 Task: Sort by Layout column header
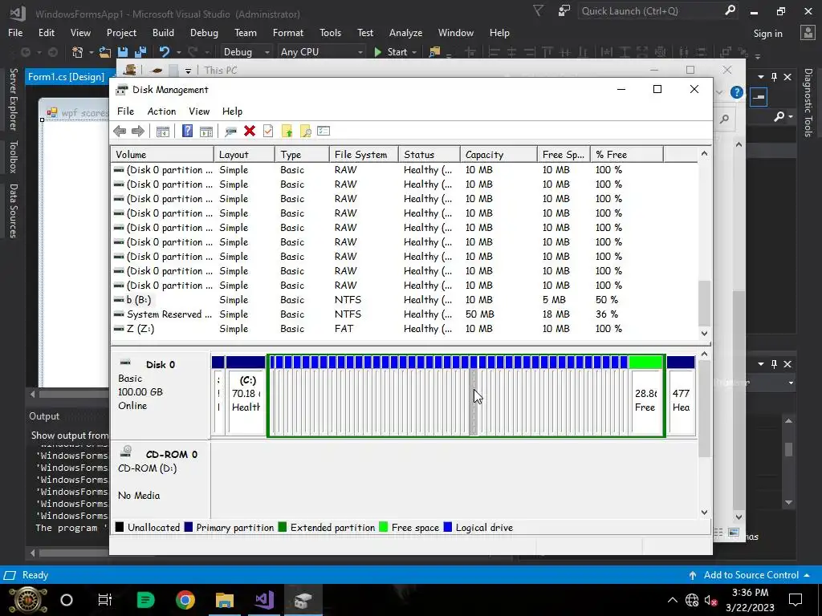(x=244, y=155)
